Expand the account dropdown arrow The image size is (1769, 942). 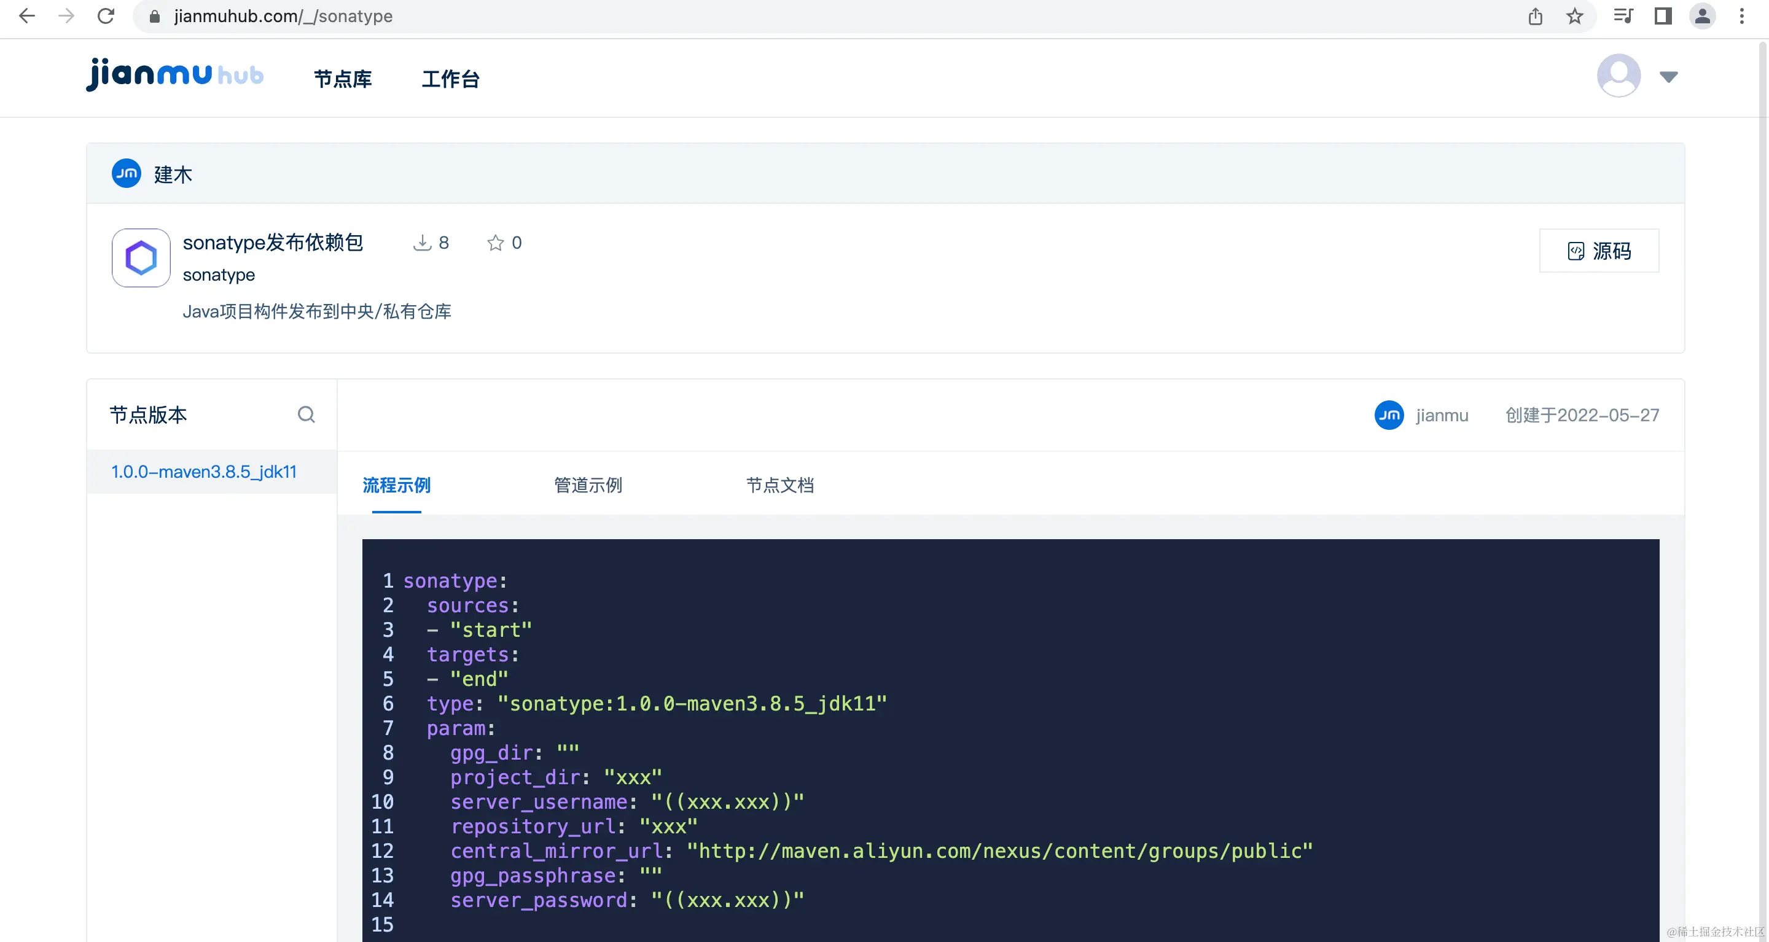pyautogui.click(x=1669, y=76)
